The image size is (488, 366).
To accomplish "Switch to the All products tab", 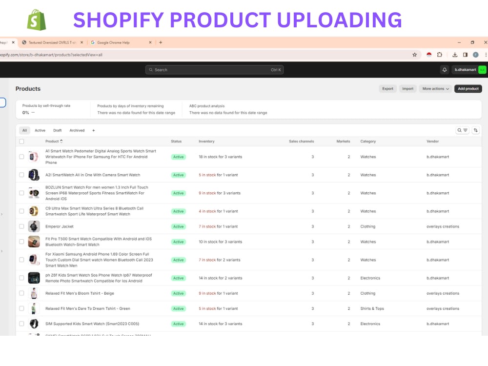I will click(24, 130).
